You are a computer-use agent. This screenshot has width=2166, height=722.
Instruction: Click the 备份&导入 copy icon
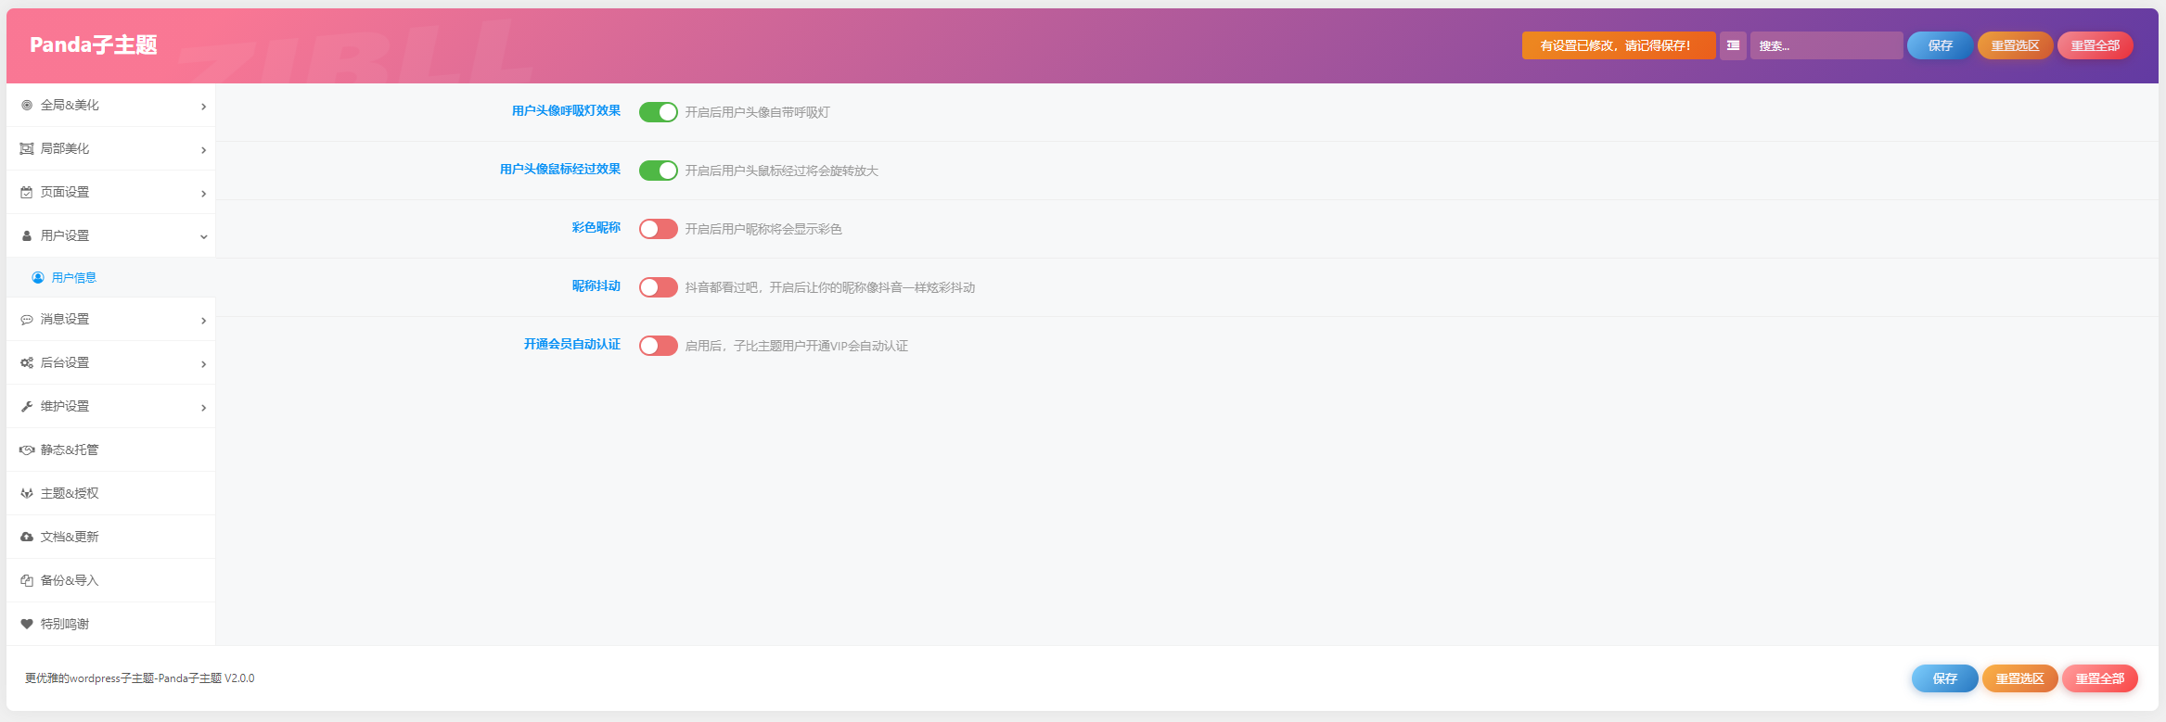(x=27, y=581)
